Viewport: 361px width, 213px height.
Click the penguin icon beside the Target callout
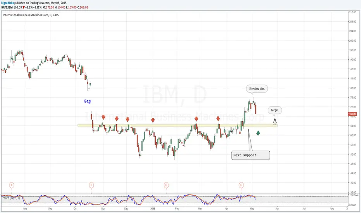tap(275, 121)
